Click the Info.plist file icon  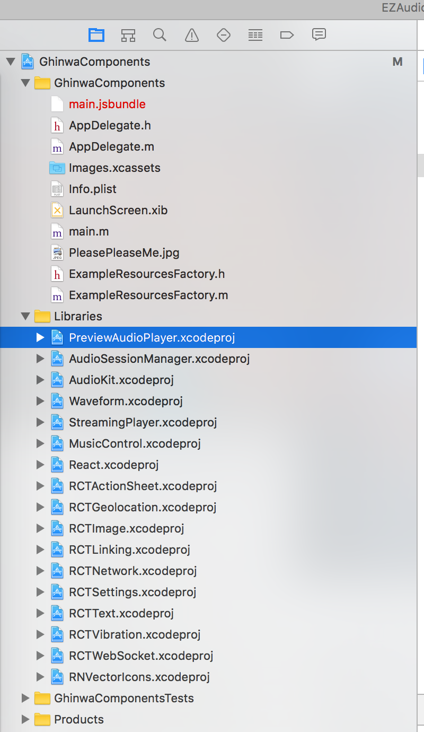coord(57,189)
